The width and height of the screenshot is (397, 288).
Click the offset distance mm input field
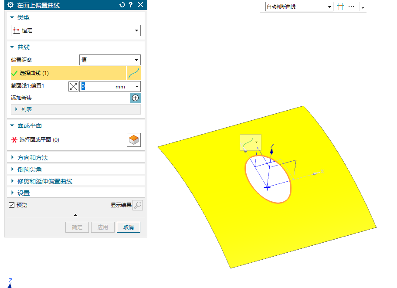[x=106, y=87]
